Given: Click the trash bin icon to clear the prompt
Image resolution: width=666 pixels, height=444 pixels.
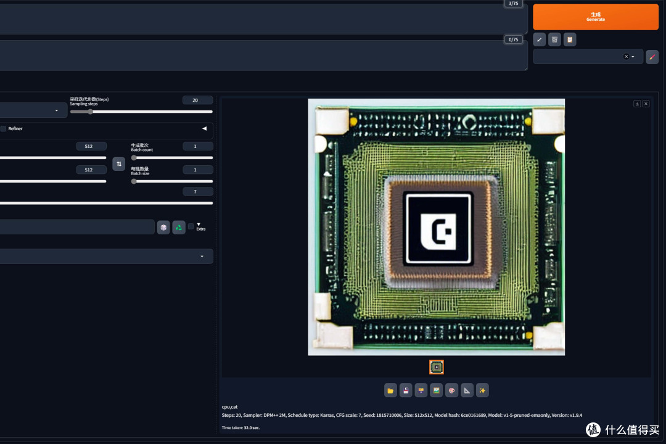Looking at the screenshot, I should point(555,39).
